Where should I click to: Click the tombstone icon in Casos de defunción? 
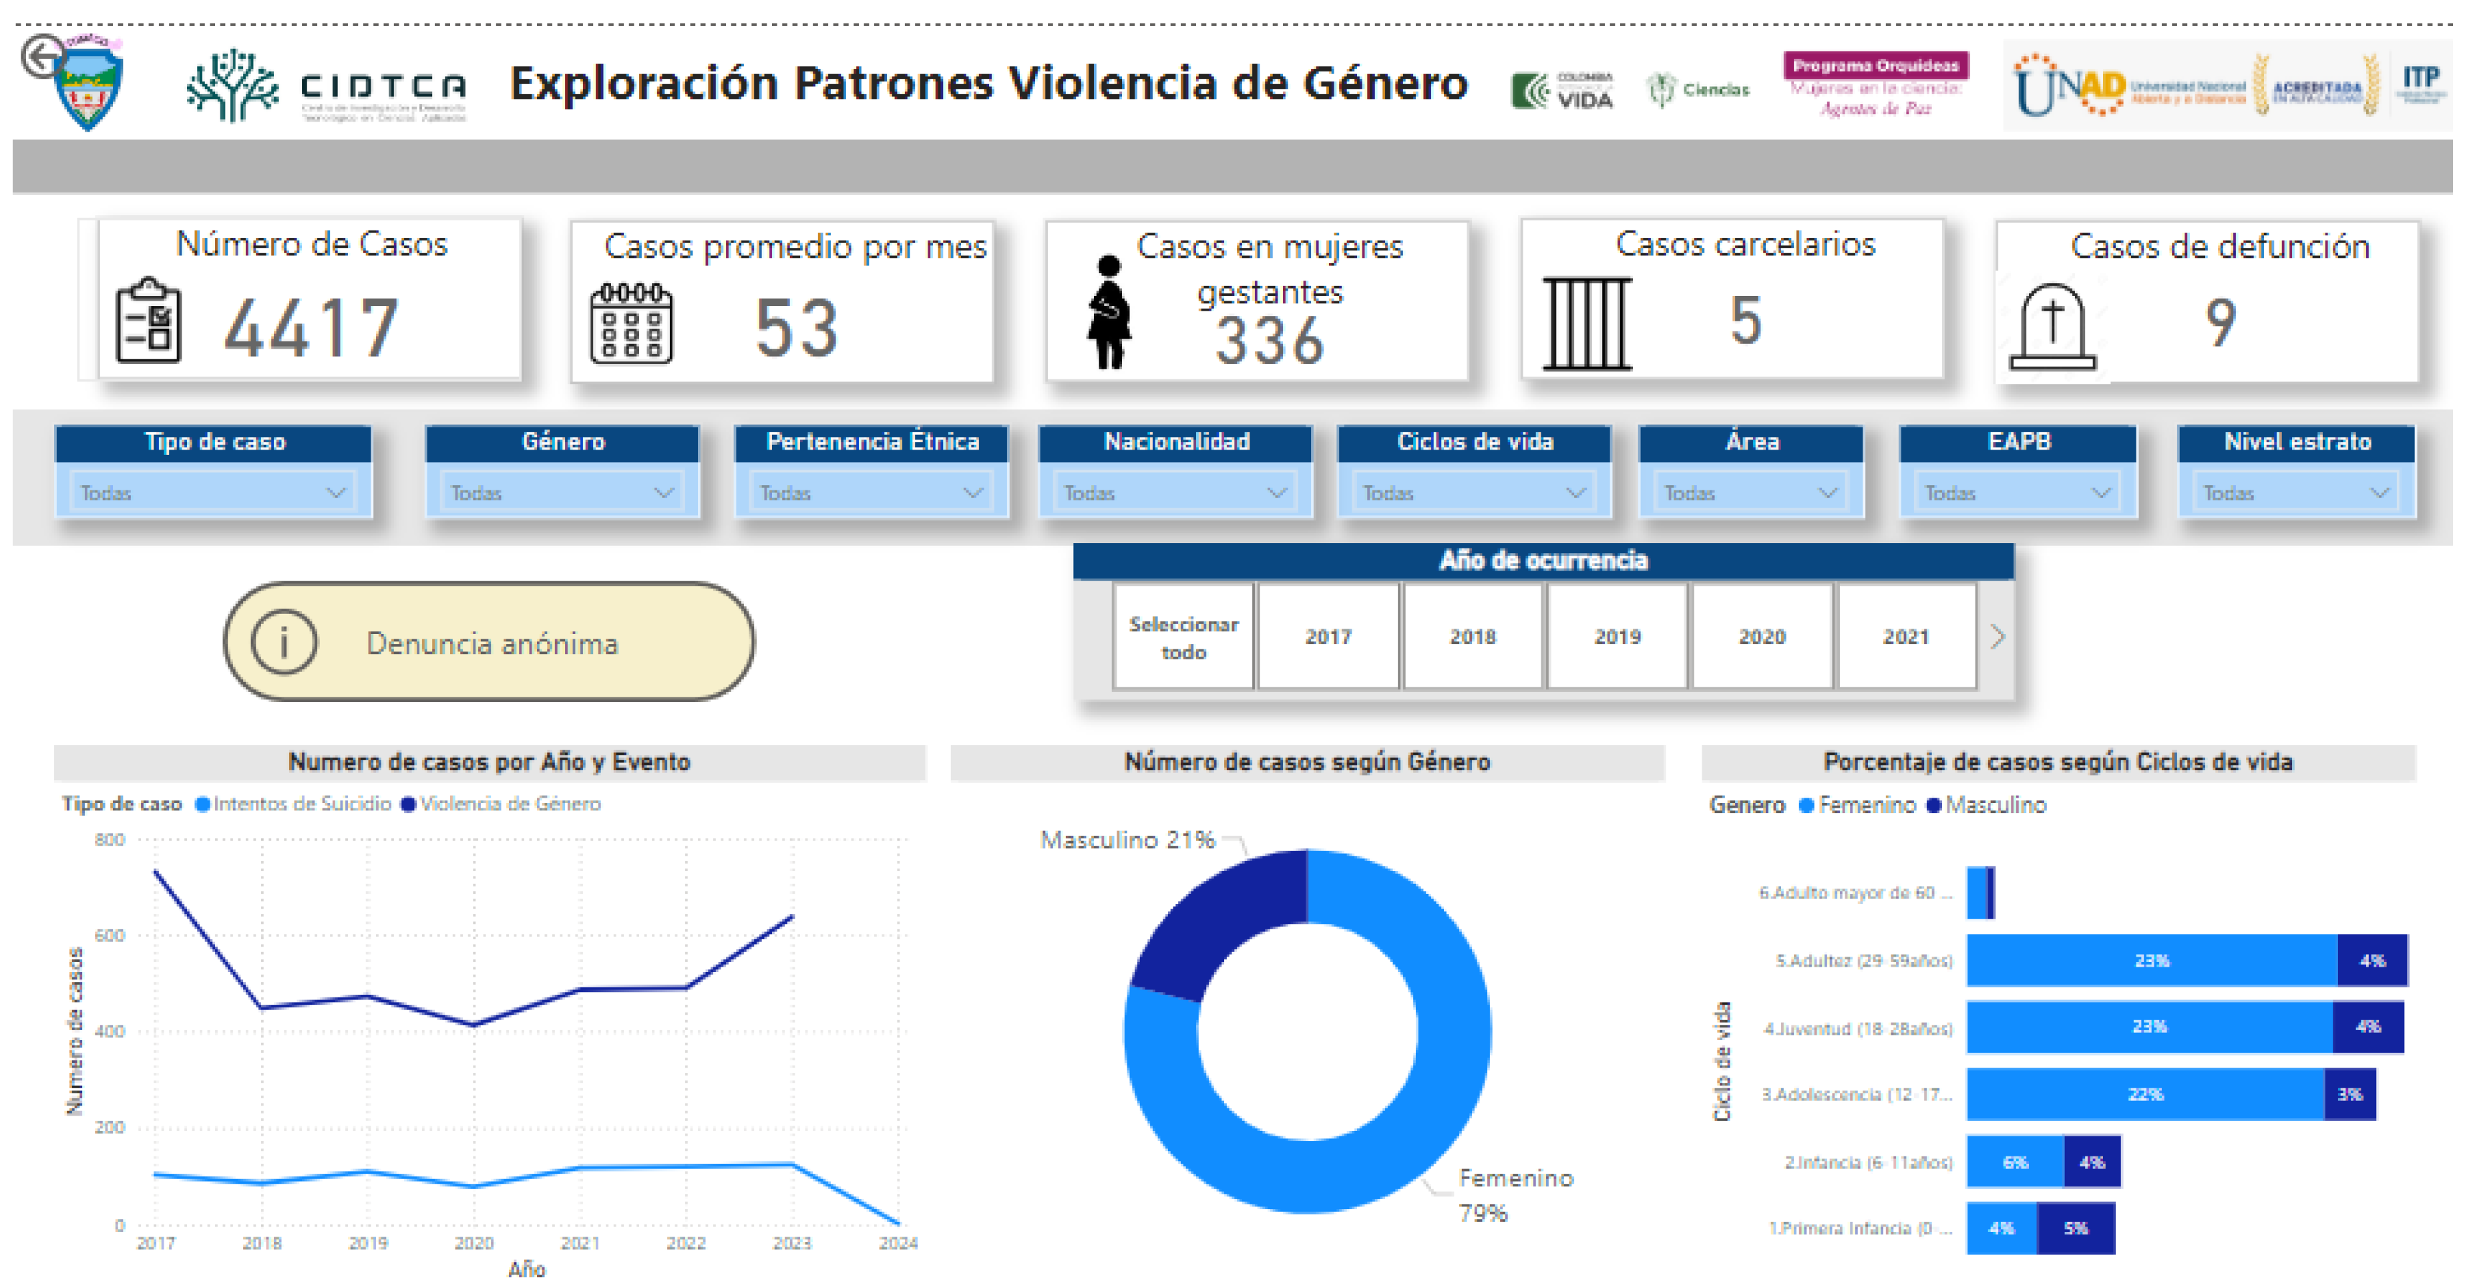click(x=2053, y=327)
